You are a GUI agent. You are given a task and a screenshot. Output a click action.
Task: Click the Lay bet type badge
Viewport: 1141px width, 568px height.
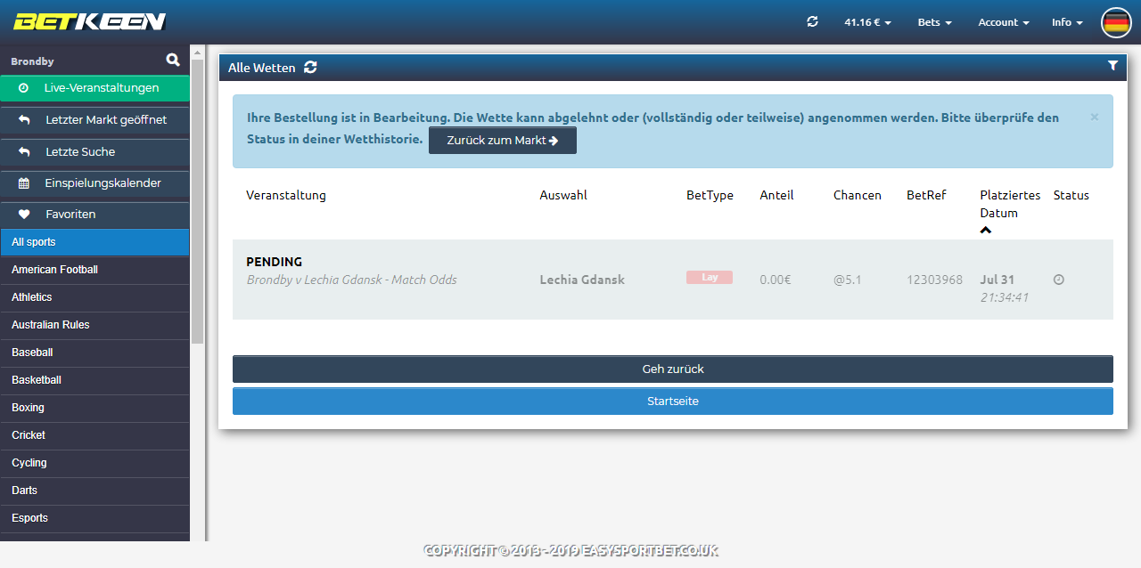pos(710,278)
